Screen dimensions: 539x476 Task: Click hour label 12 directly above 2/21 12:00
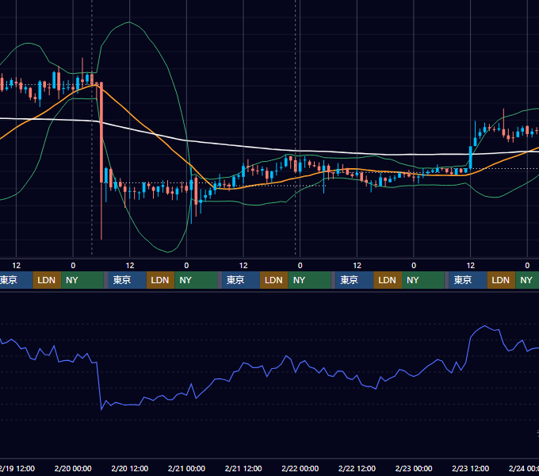pos(243,266)
